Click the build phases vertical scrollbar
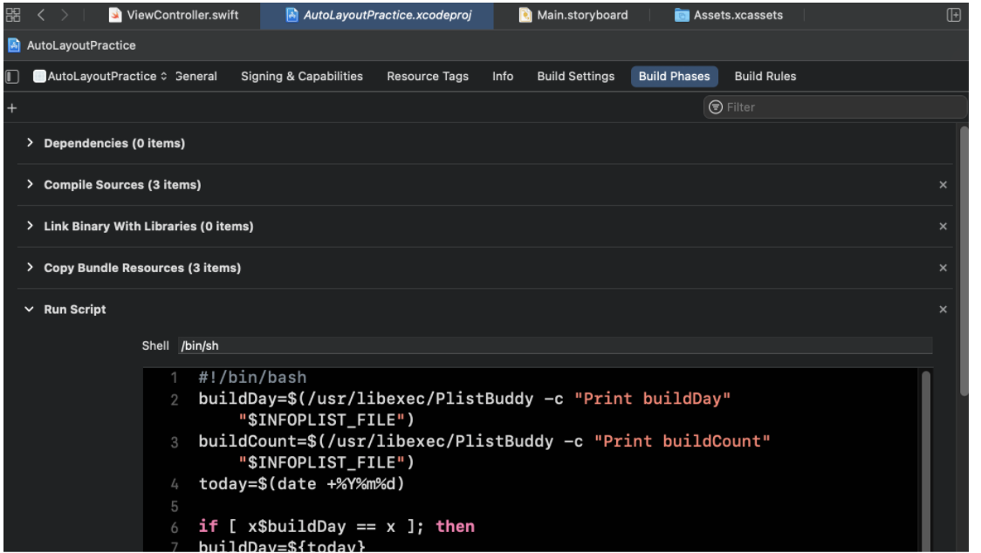Image resolution: width=981 pixels, height=553 pixels. 964,260
